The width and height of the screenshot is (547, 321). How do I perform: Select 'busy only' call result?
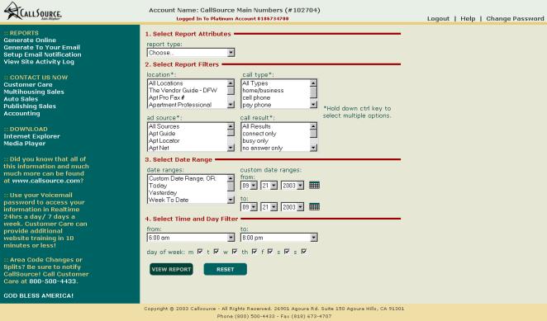pyautogui.click(x=275, y=141)
